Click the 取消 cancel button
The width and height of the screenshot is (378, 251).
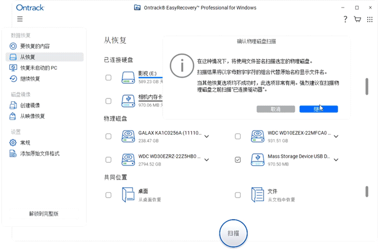coord(275,109)
